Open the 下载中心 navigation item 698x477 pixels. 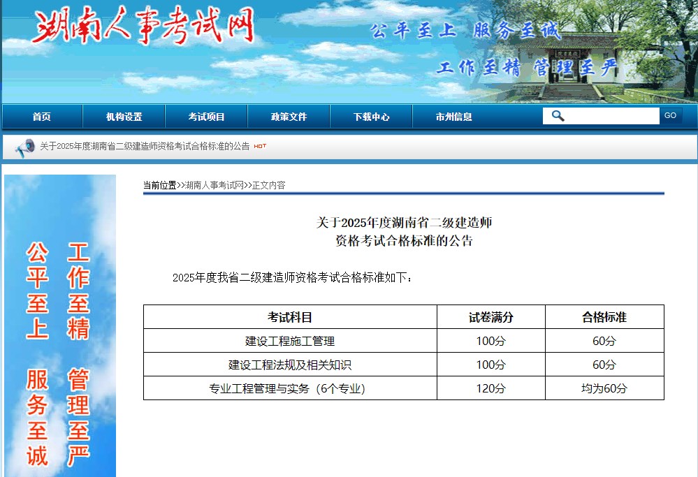371,117
